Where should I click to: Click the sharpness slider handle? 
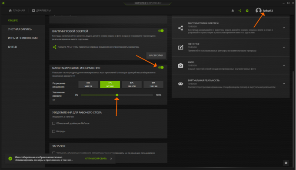117,95
